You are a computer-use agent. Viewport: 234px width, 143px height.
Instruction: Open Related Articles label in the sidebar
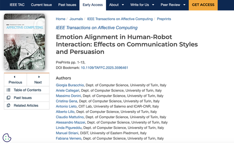click(26, 106)
